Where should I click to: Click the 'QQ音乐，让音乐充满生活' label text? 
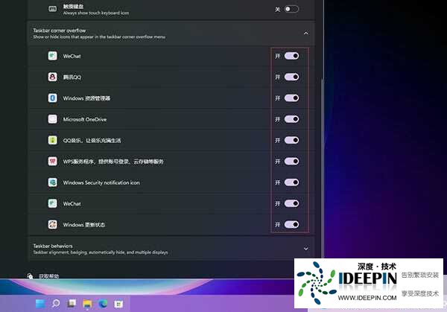click(92, 141)
